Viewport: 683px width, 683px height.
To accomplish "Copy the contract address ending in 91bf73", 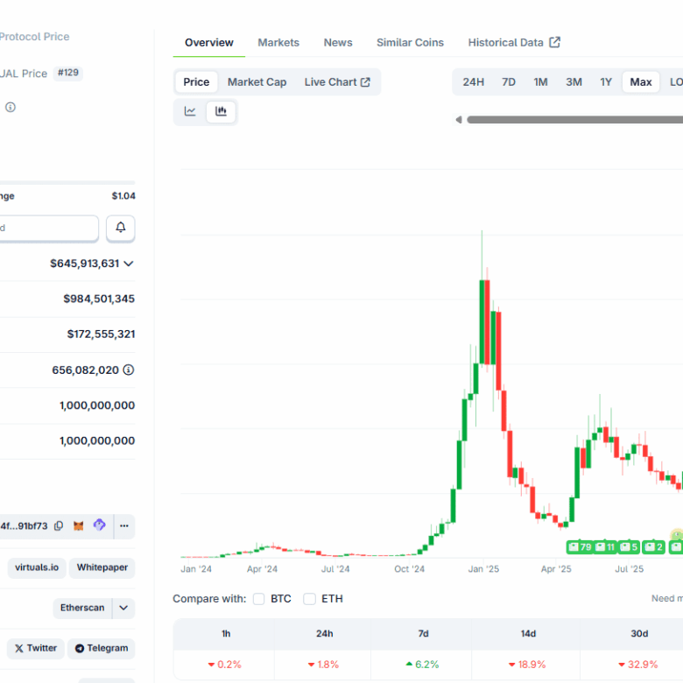I will click(59, 526).
